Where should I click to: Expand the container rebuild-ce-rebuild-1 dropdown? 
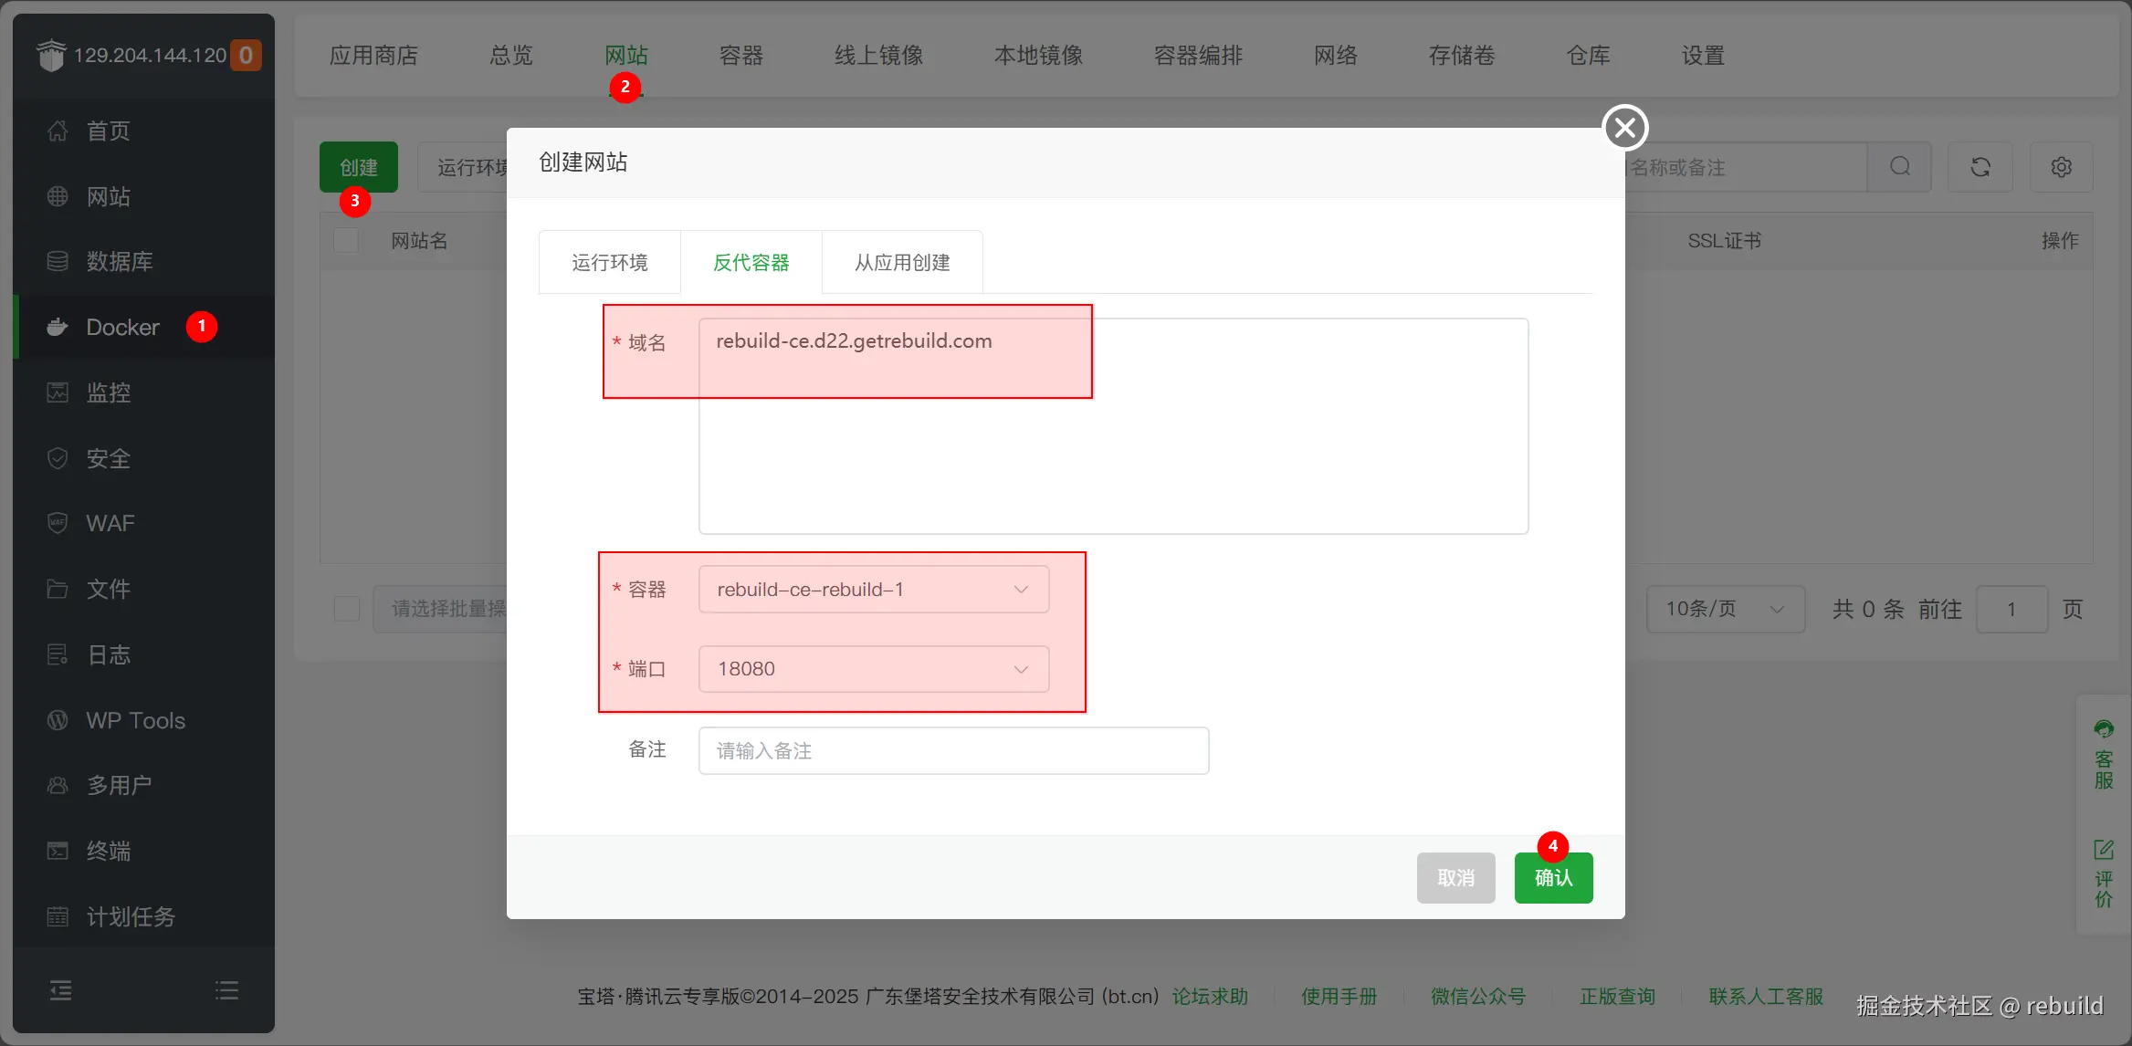pos(873,590)
